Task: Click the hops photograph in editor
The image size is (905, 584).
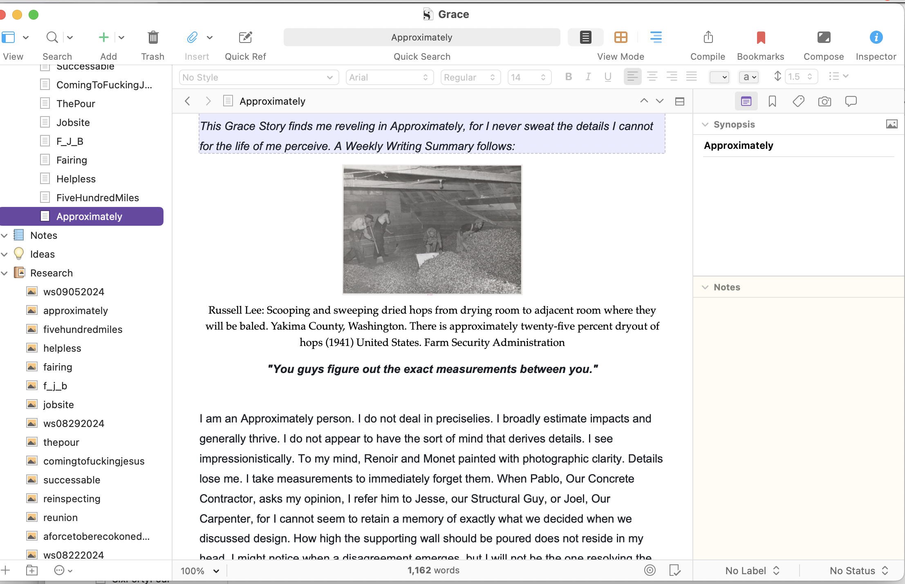Action: point(432,229)
